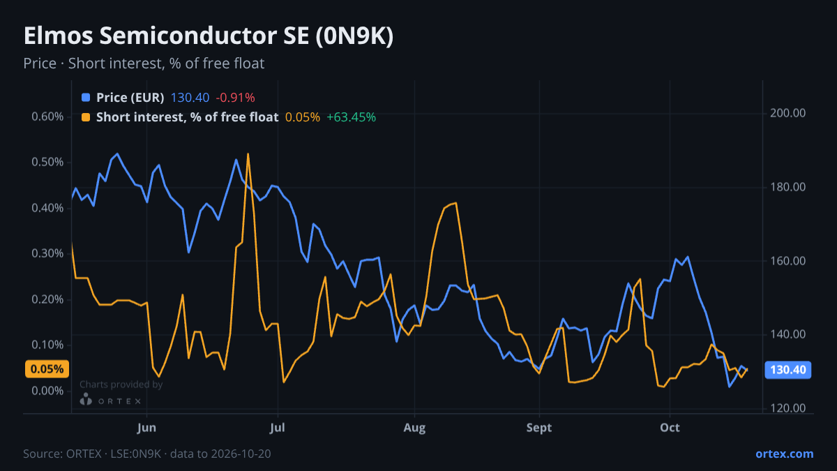
Task: Click the blue Price legend color swatch
Action: tap(86, 98)
